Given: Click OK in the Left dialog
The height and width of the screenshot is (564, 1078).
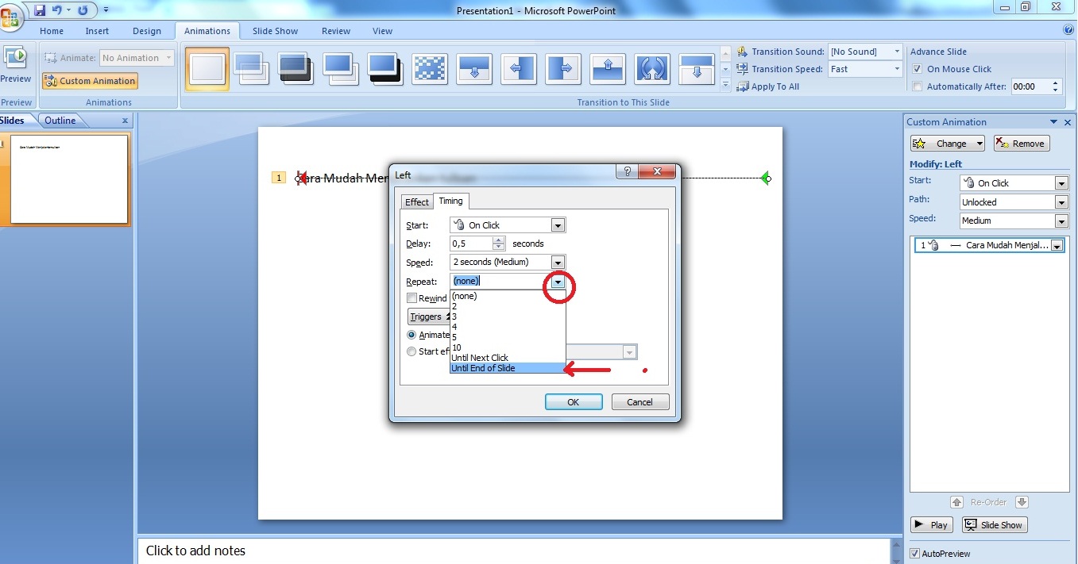Looking at the screenshot, I should pyautogui.click(x=574, y=402).
